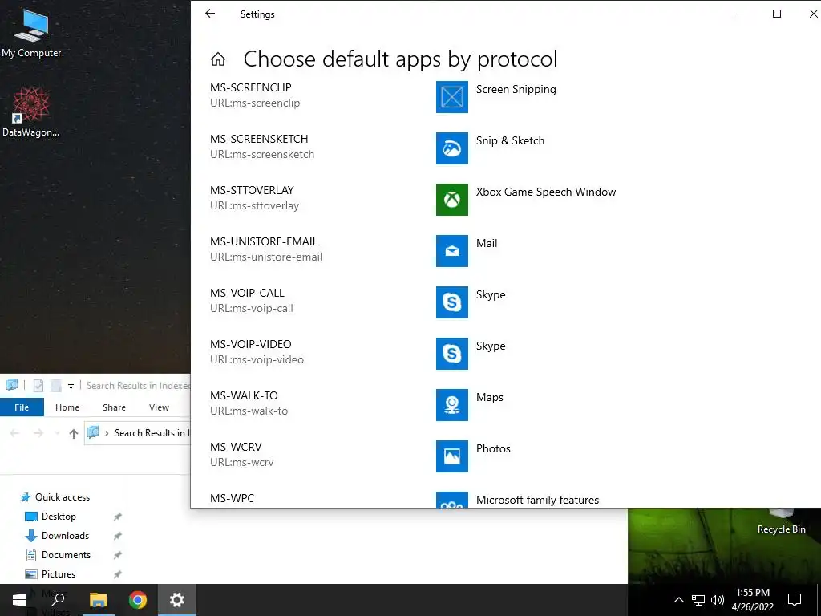Image resolution: width=821 pixels, height=616 pixels.
Task: Click the Settings gear in taskbar
Action: pyautogui.click(x=177, y=600)
